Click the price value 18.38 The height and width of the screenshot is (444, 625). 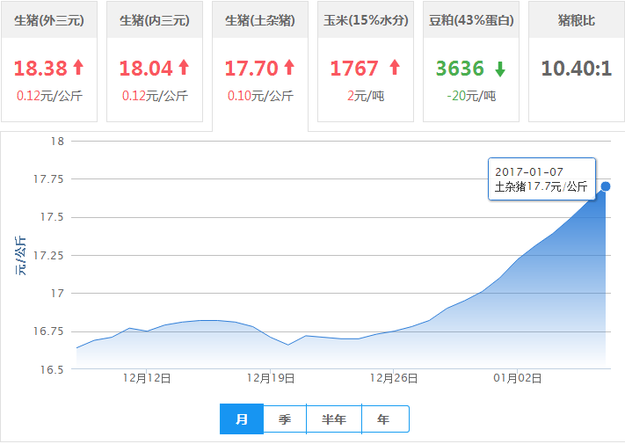click(40, 69)
